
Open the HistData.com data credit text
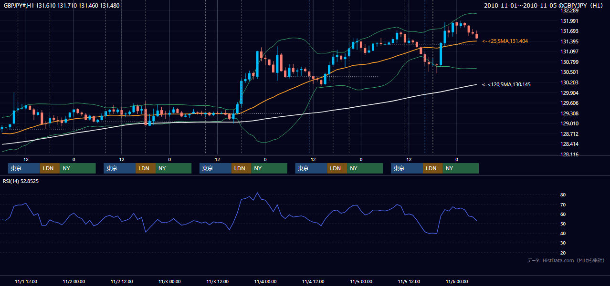pyautogui.click(x=566, y=260)
